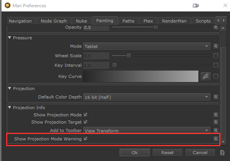Reset Default Color Depth with R button

tap(216, 97)
